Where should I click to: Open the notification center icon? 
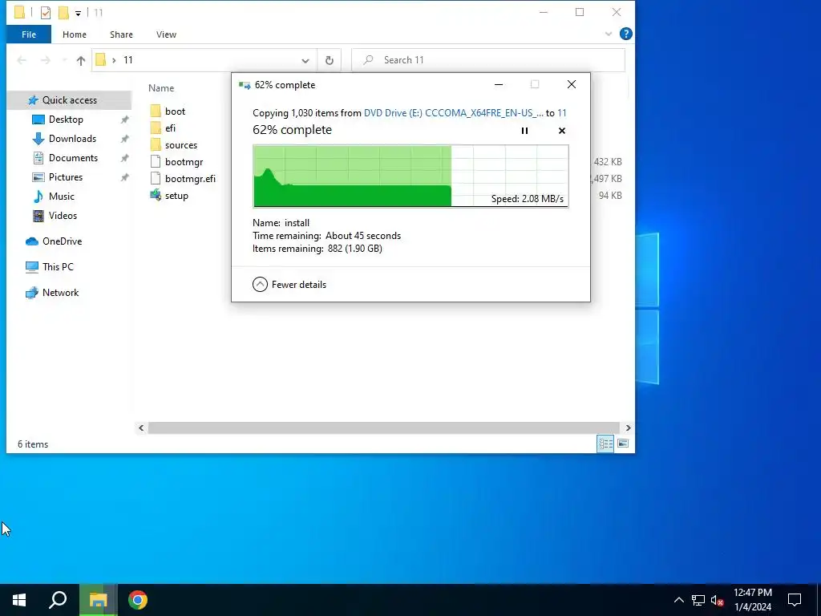point(795,600)
